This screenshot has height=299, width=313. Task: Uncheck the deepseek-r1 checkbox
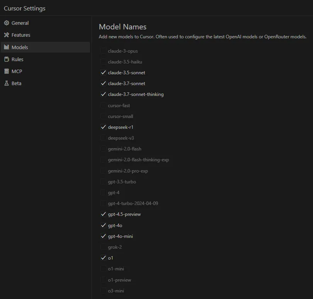pos(103,127)
